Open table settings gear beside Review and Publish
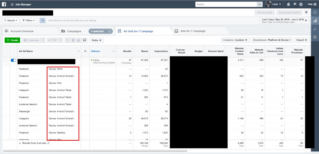 [x=306, y=12]
